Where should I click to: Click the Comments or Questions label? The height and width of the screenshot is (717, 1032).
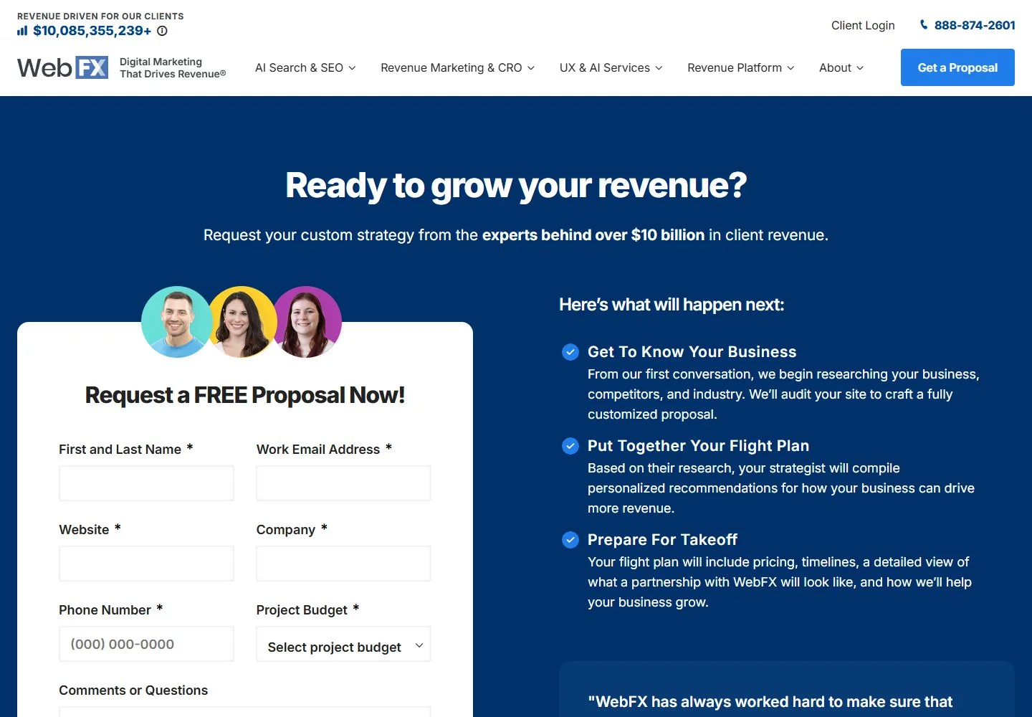click(133, 690)
